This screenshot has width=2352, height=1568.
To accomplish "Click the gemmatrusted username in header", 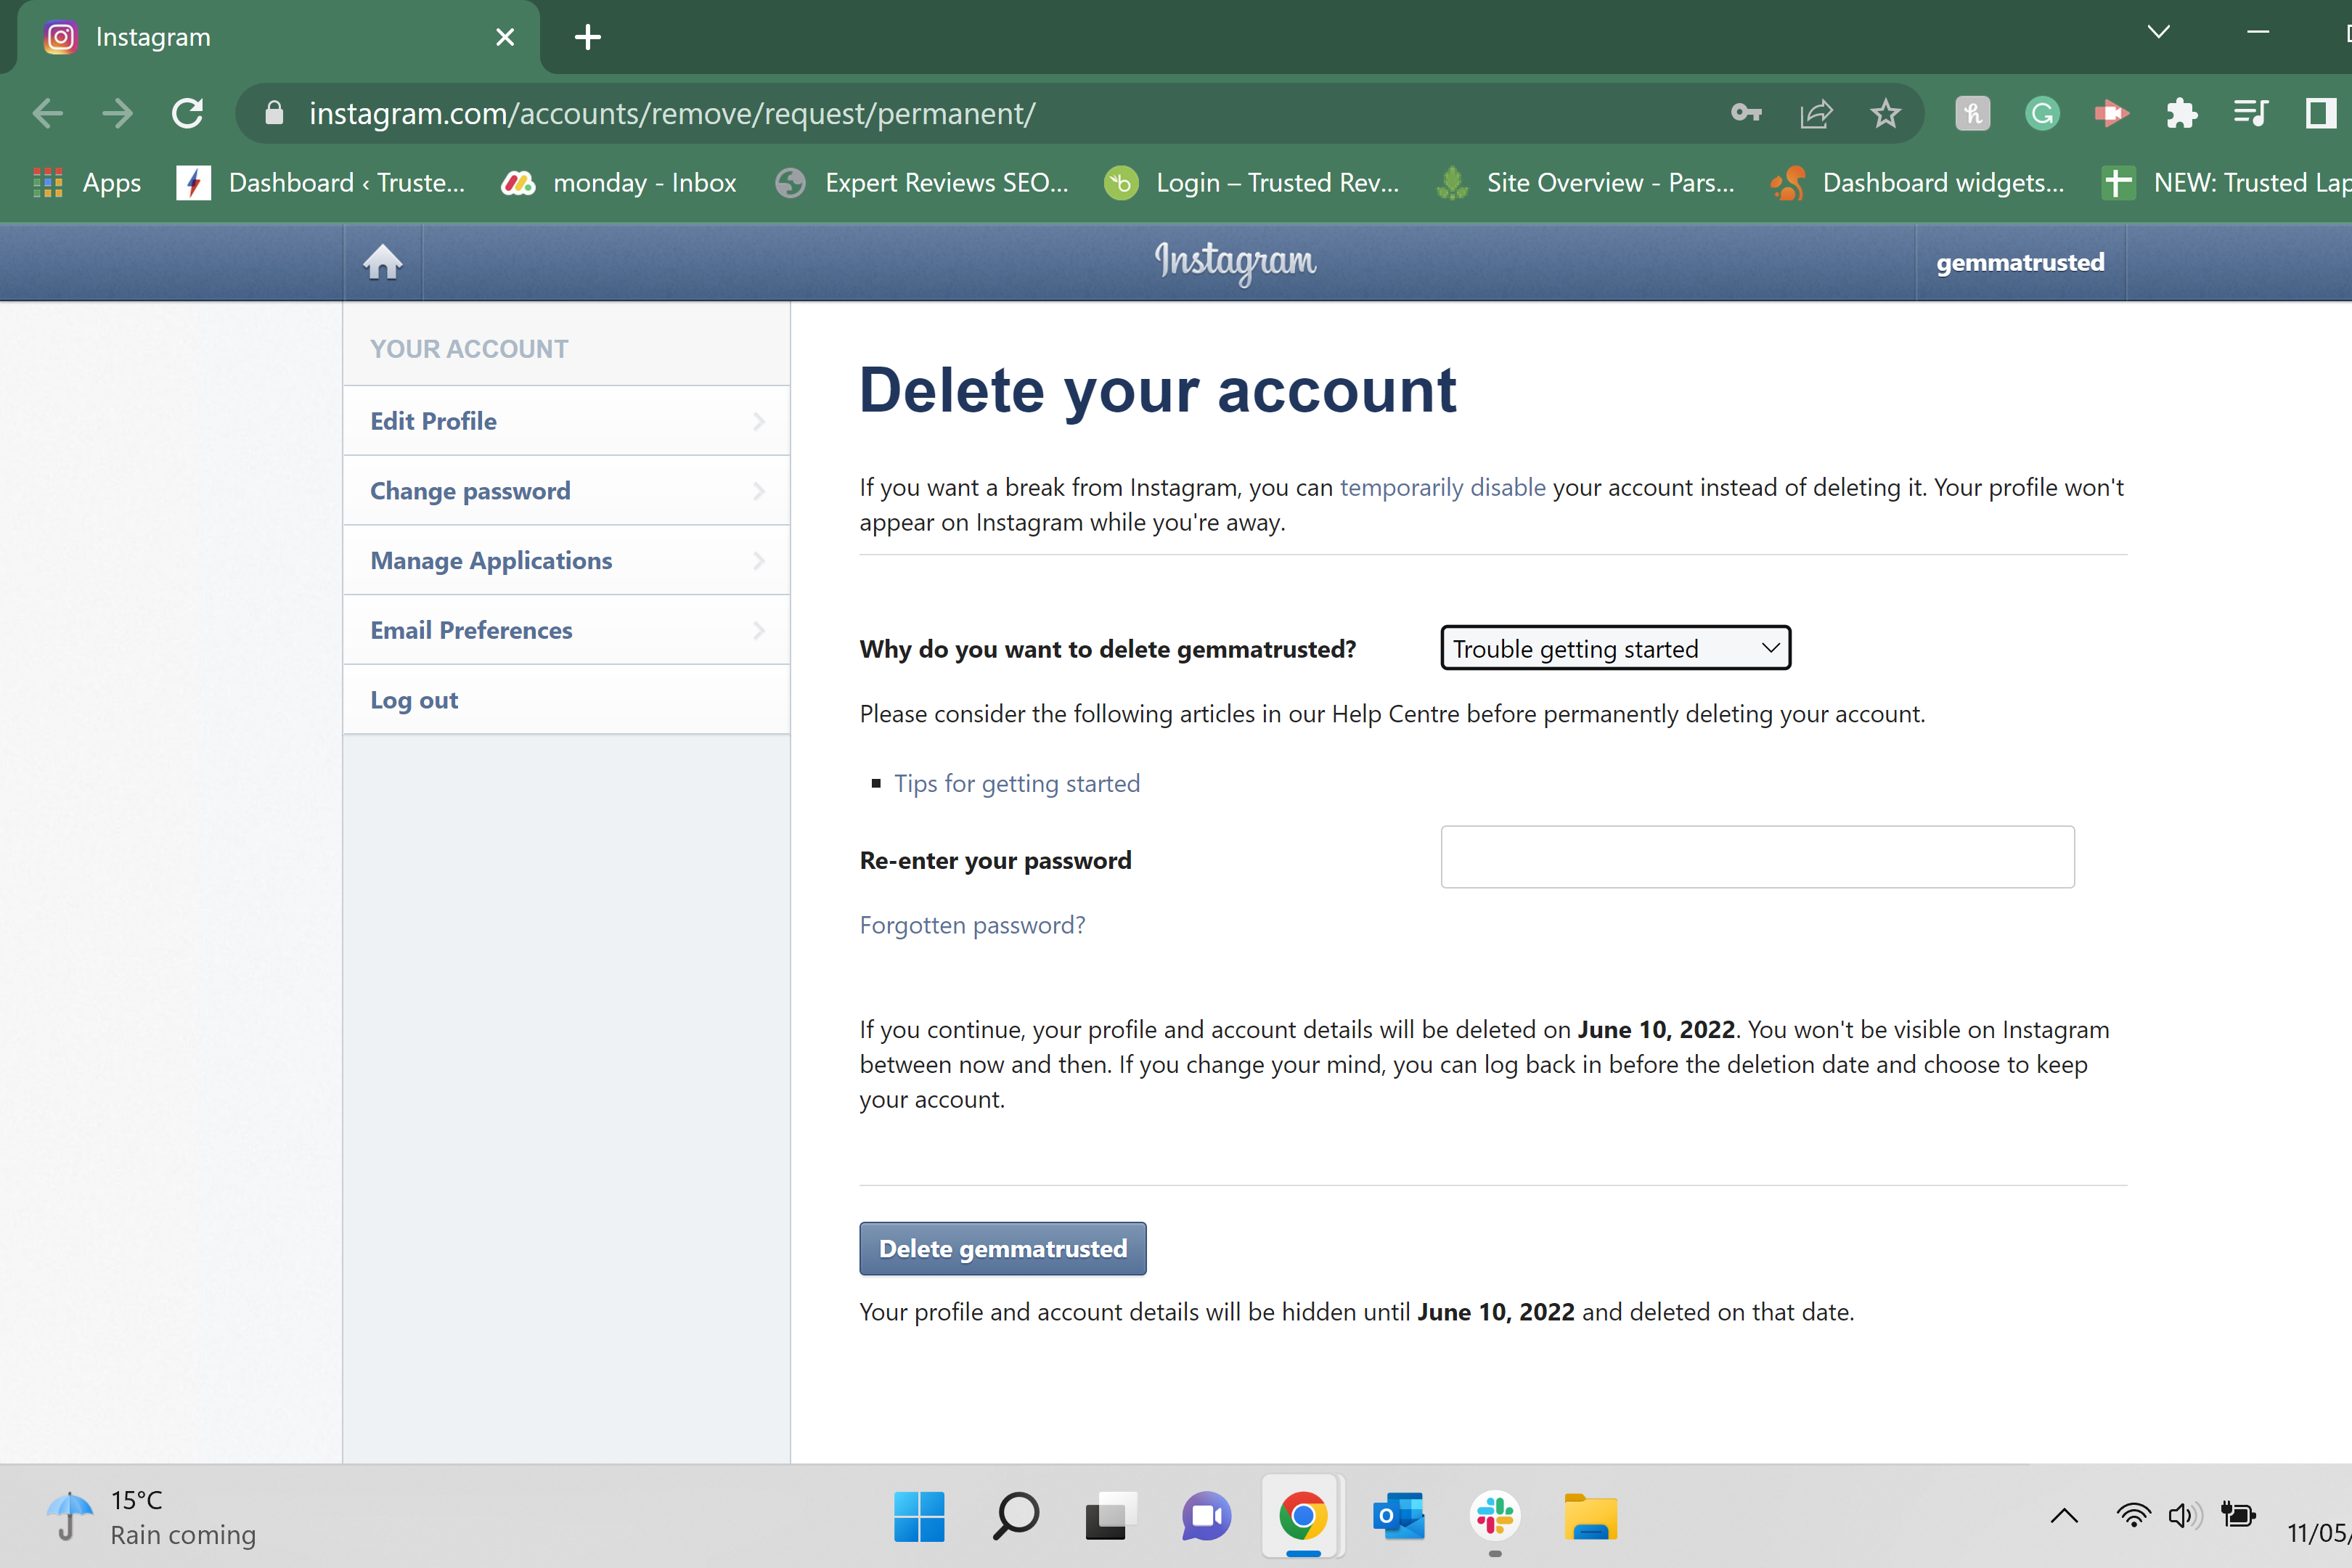I will pyautogui.click(x=2020, y=262).
